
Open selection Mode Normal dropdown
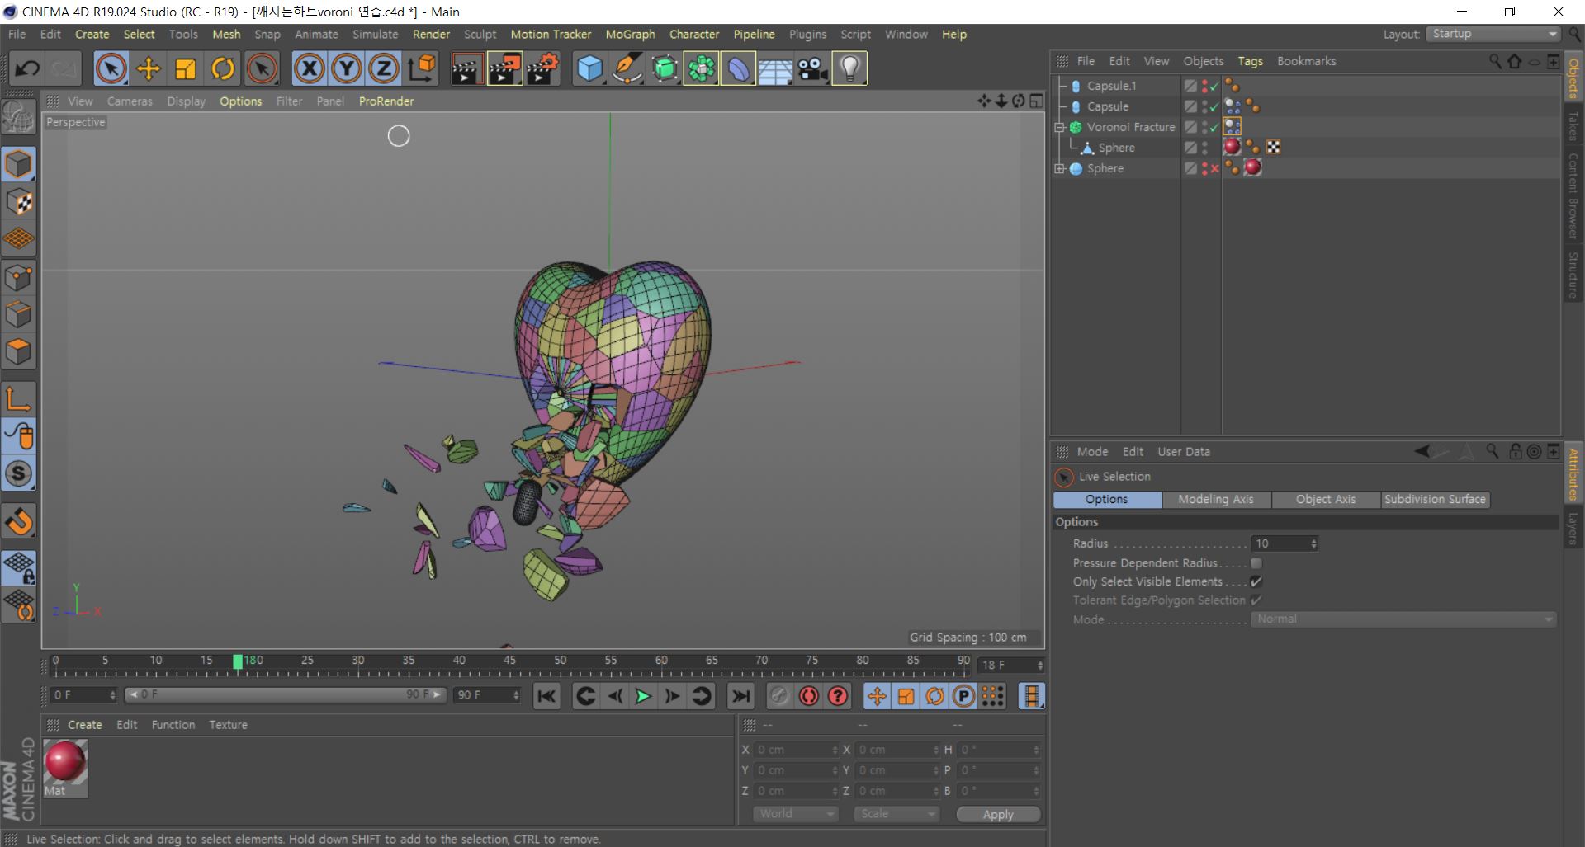click(1403, 619)
